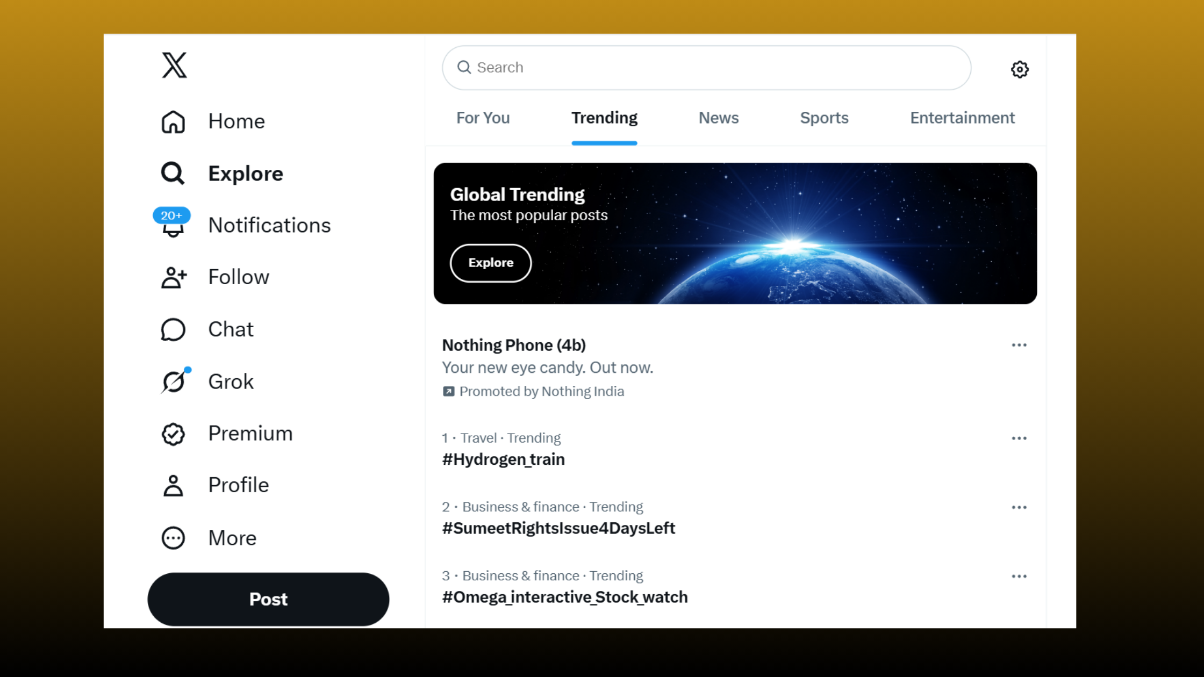This screenshot has width=1204, height=677.
Task: Open more options for Nothing Phone (4b)
Action: 1019,345
